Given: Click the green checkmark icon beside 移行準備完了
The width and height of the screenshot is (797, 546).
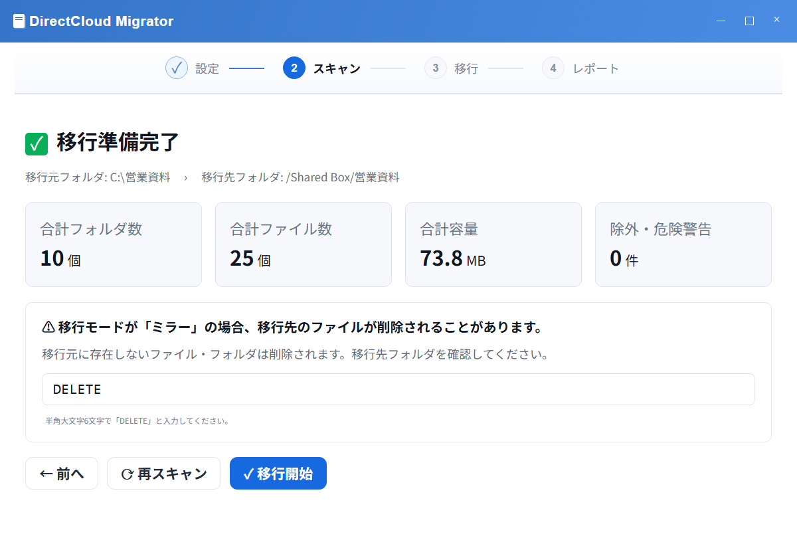Looking at the screenshot, I should pos(37,143).
